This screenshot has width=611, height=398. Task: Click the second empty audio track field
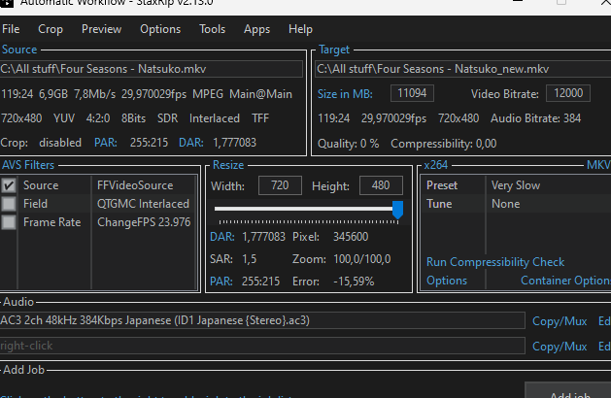pyautogui.click(x=262, y=346)
